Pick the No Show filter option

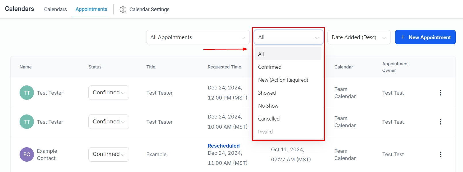[x=268, y=106]
